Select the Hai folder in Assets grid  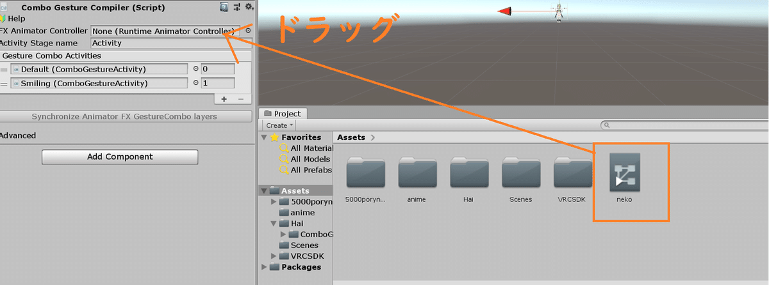click(469, 180)
